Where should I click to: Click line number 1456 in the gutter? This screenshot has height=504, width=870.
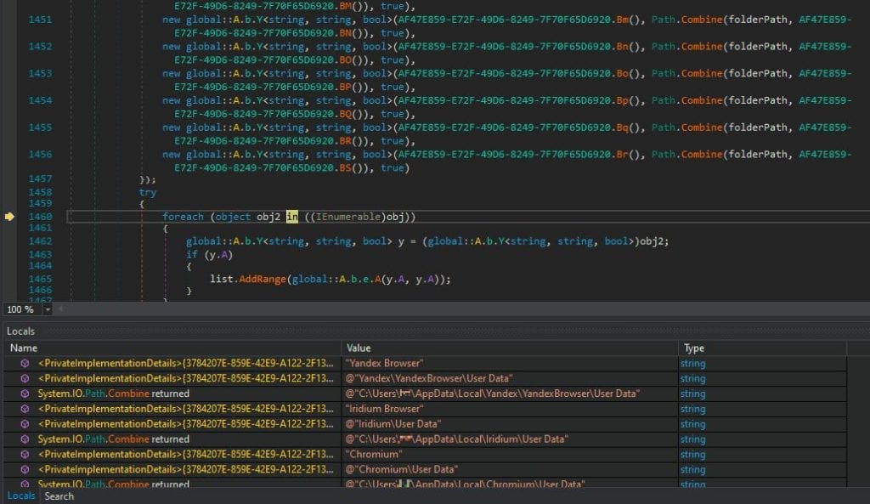[40, 155]
